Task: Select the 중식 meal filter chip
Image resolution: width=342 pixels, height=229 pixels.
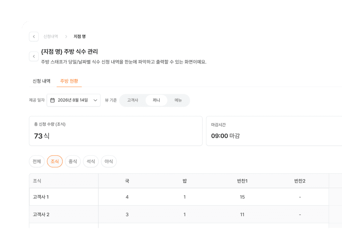Action: pyautogui.click(x=73, y=161)
